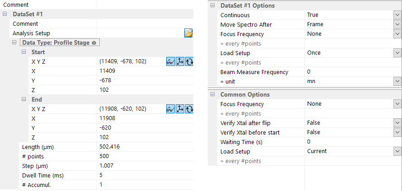402x191 pixels.
Task: Click the profile graph icon in End row
Action: click(x=170, y=109)
